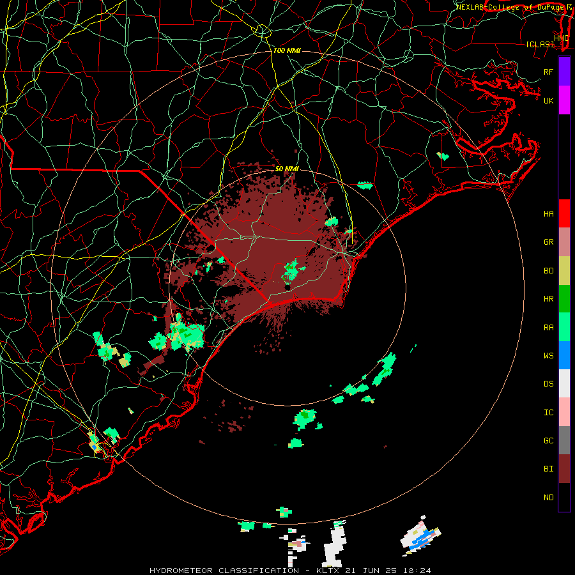This screenshot has width=575, height=575.
Task: Select the "BI" legend label
Action: pyautogui.click(x=548, y=469)
